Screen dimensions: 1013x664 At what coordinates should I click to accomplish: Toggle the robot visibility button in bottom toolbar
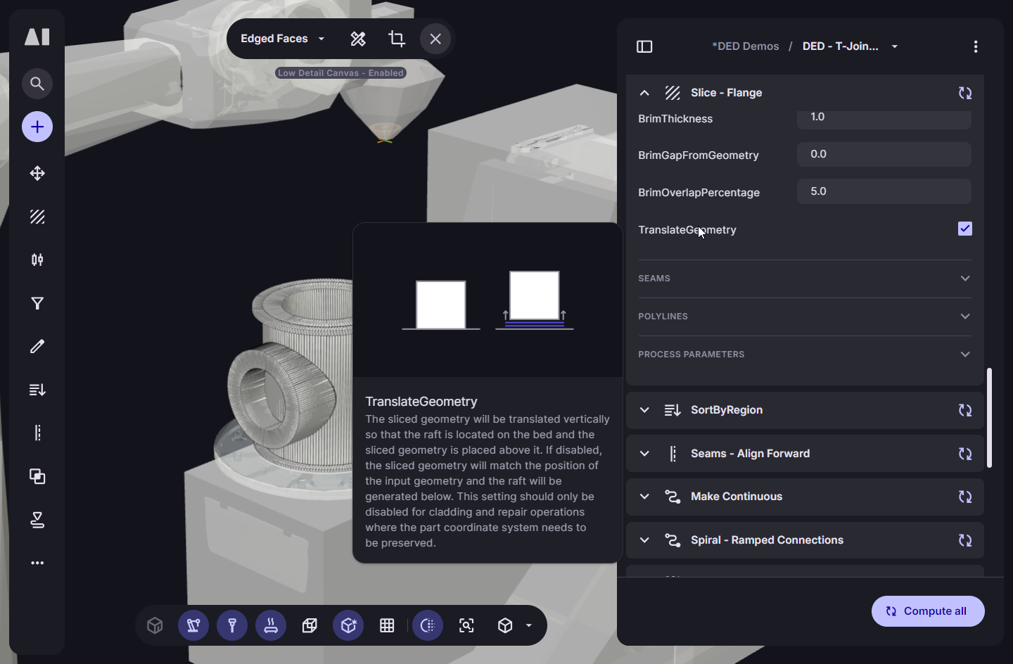(193, 625)
